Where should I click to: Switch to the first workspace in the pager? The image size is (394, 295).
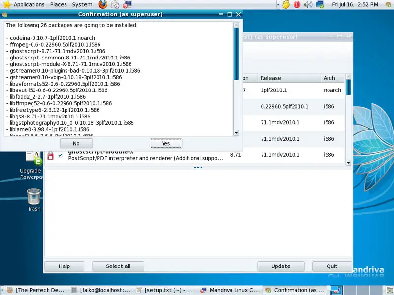[x=336, y=290]
